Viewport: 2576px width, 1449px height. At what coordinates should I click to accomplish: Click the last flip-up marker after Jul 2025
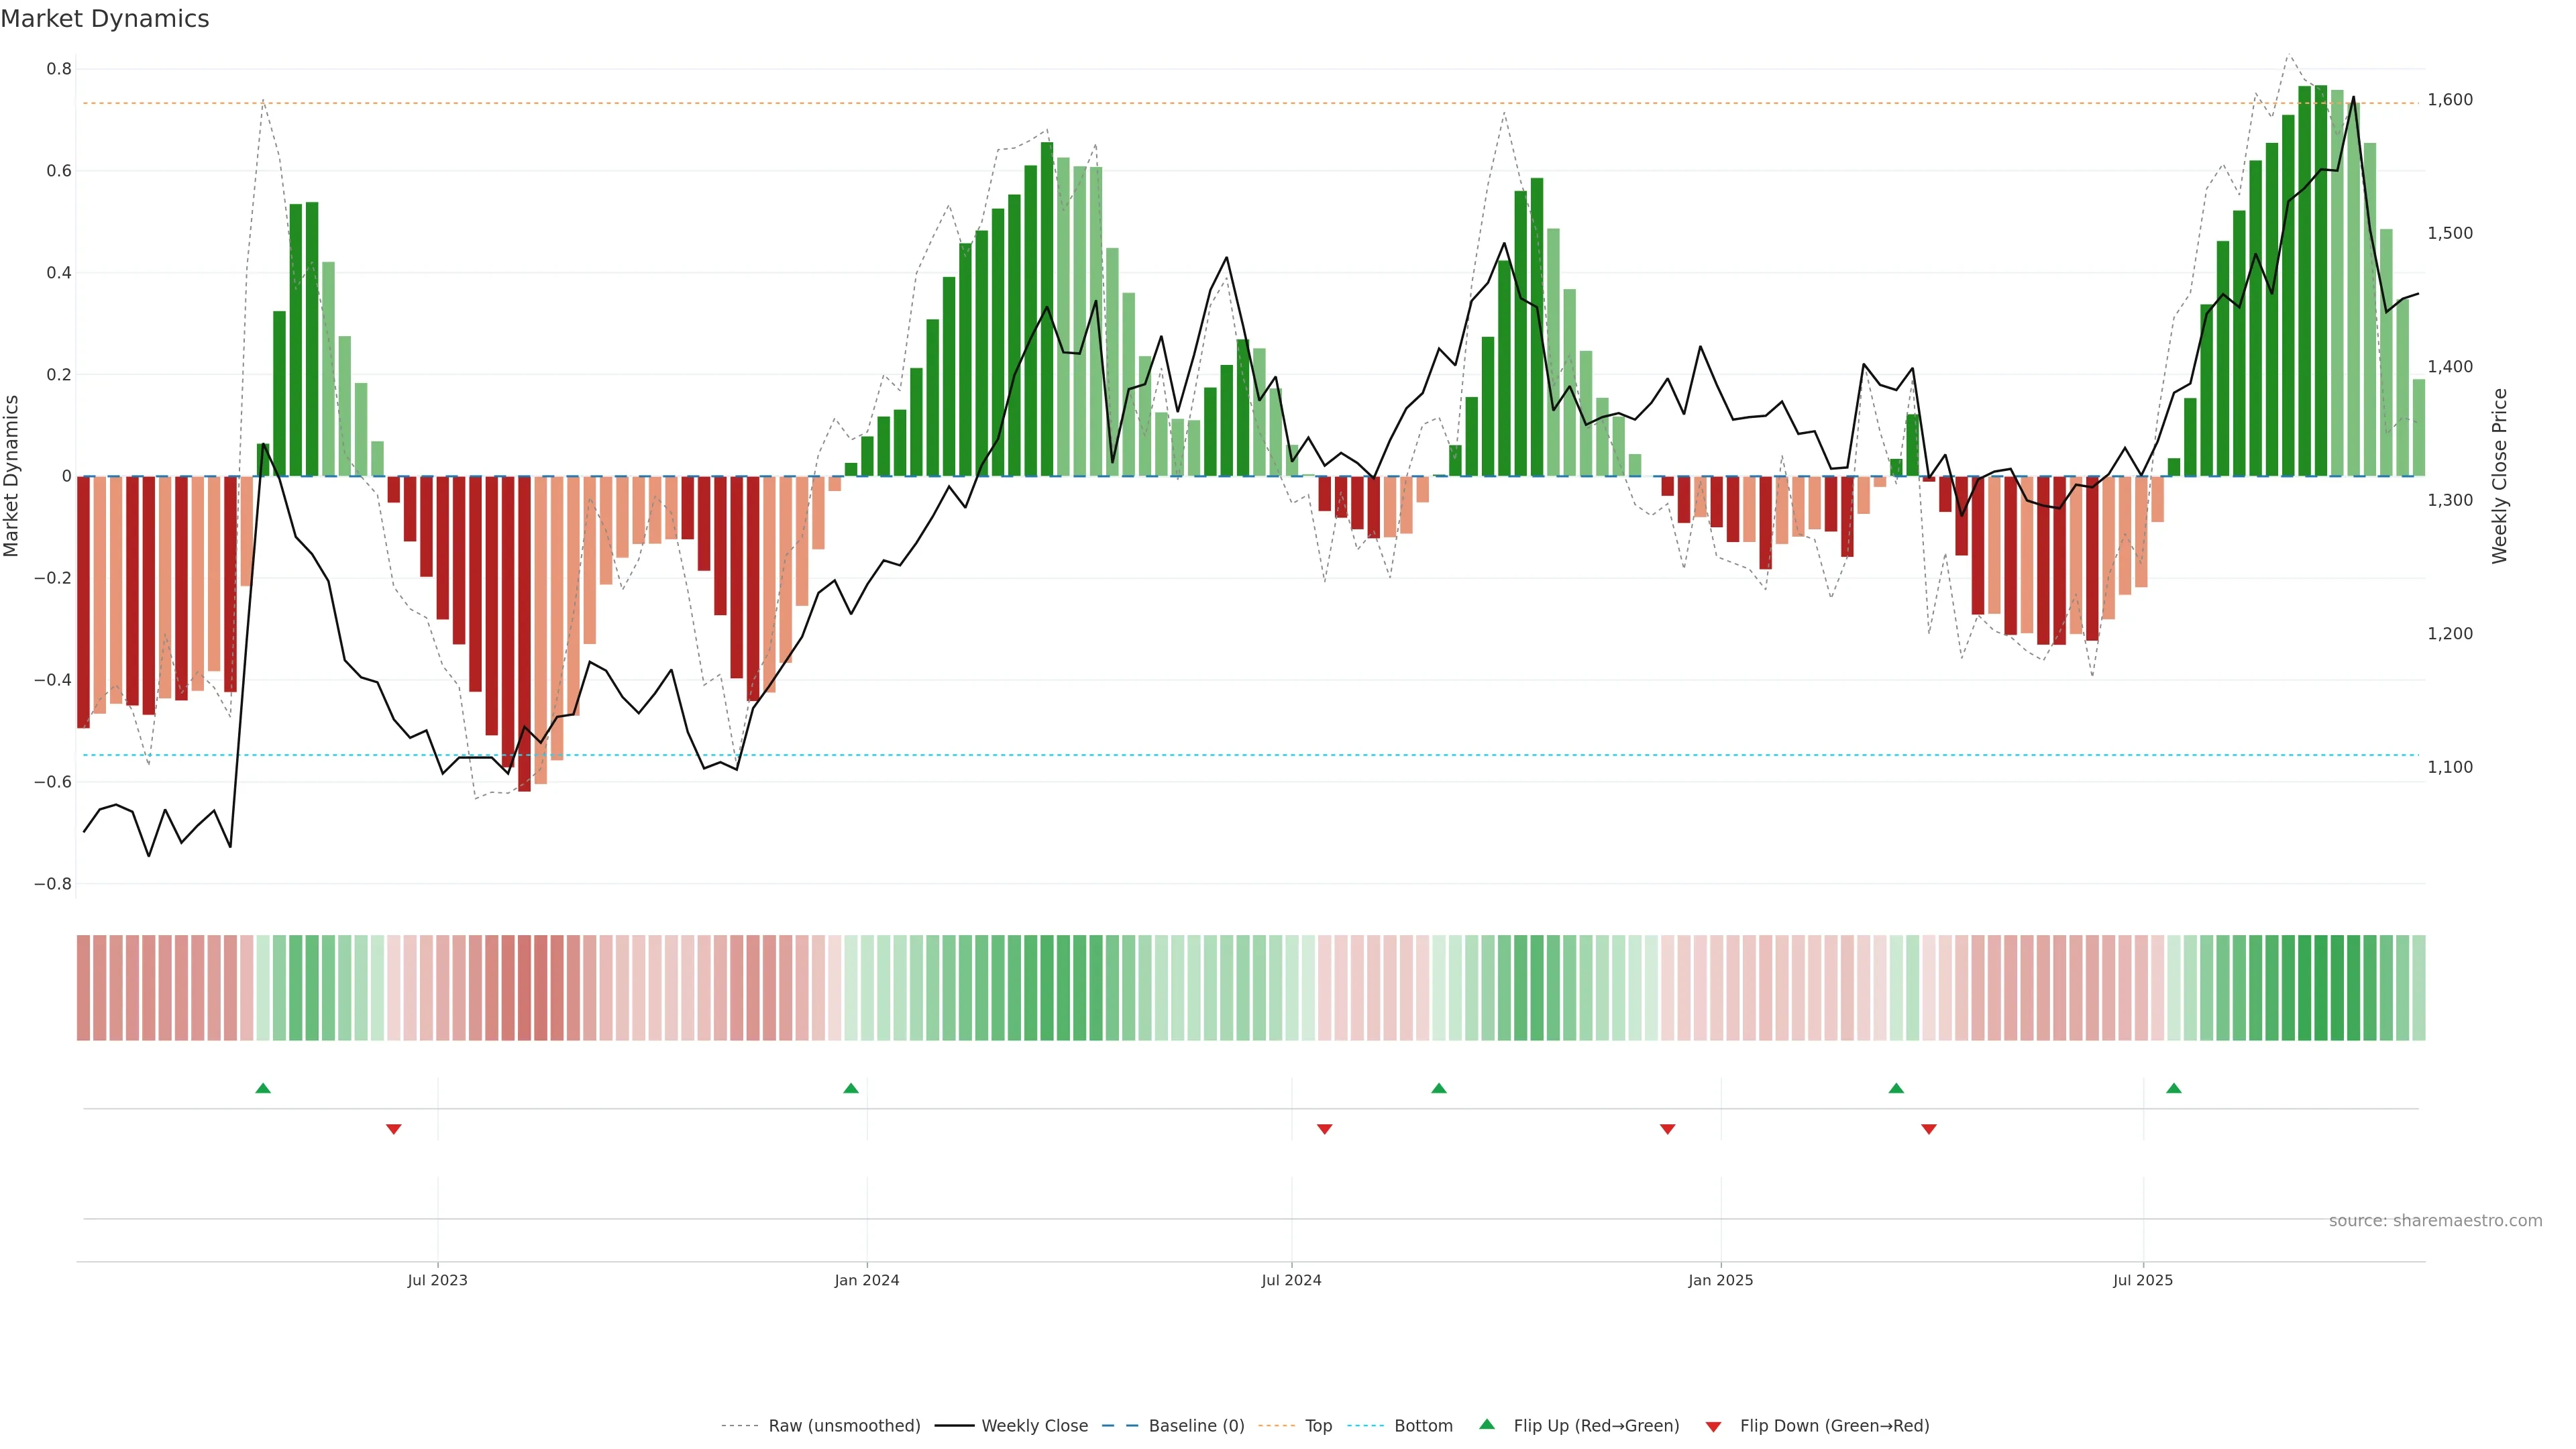(2174, 1088)
